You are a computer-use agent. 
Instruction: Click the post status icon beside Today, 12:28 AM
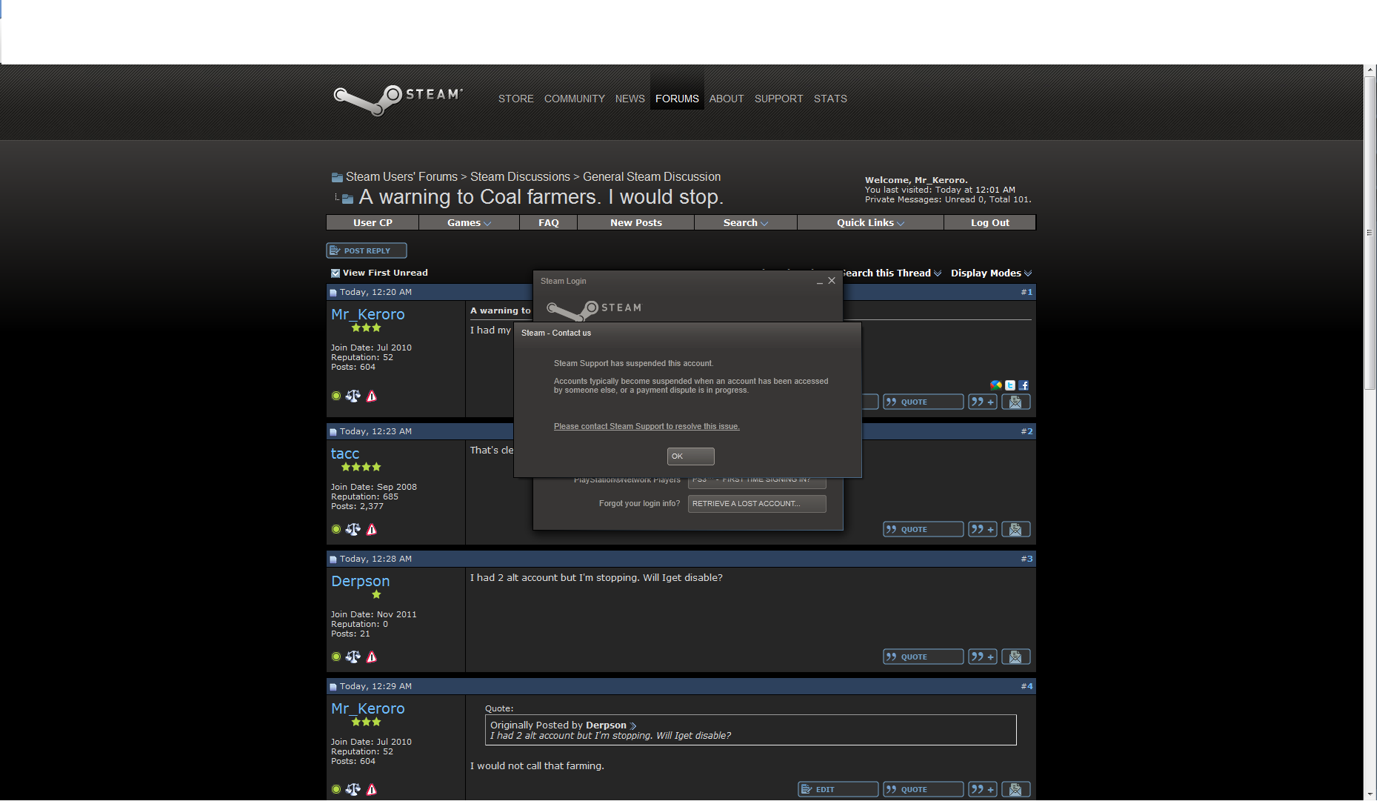[333, 559]
